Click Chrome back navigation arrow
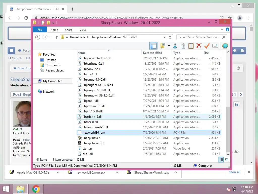Image resolution: width=258 pixels, height=194 pixels. tap(10, 18)
